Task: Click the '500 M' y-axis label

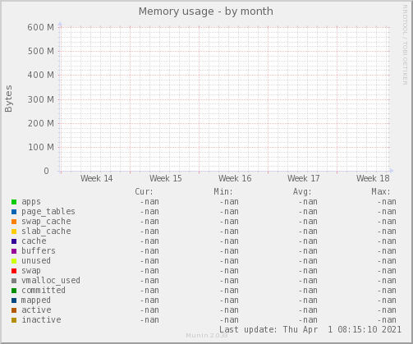Action: [40, 51]
